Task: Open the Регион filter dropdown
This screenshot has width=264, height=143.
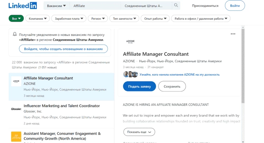Action: point(98,19)
